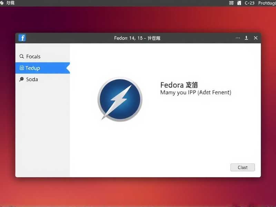Open the three-dot overflow menu
This screenshot has width=276, height=207.
237,38
